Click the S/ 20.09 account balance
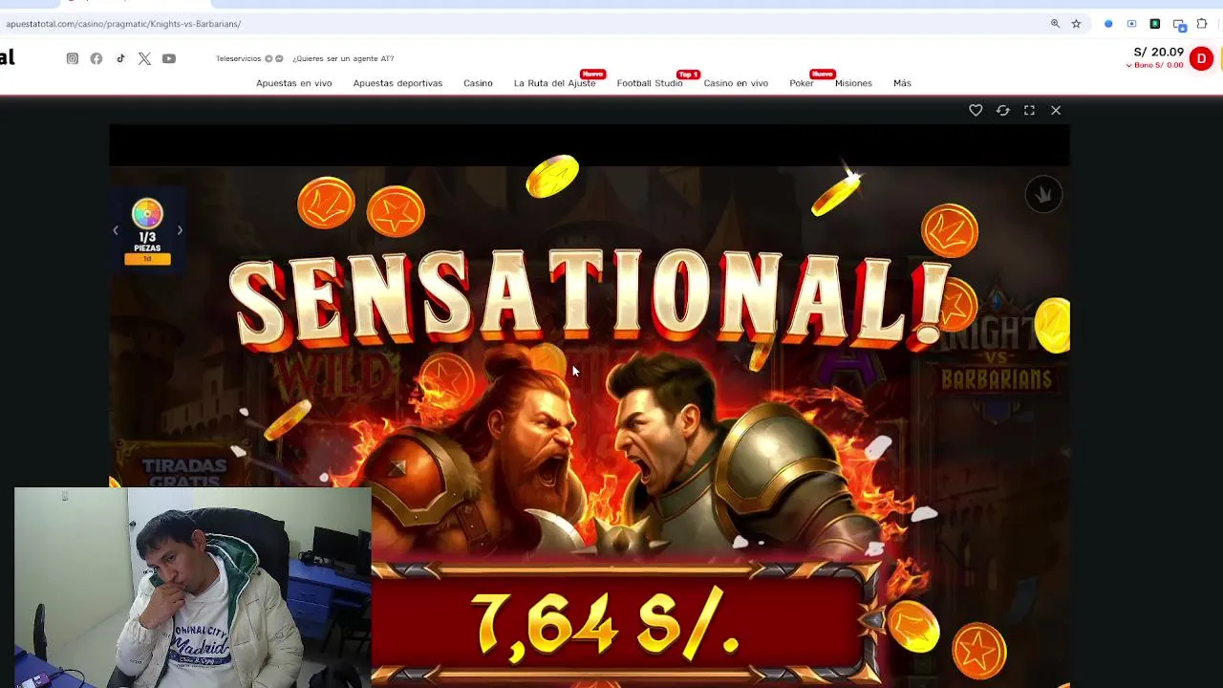The width and height of the screenshot is (1223, 688). click(x=1158, y=53)
